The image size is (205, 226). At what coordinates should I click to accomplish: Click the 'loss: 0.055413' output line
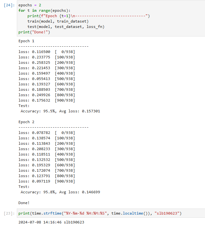47,79
